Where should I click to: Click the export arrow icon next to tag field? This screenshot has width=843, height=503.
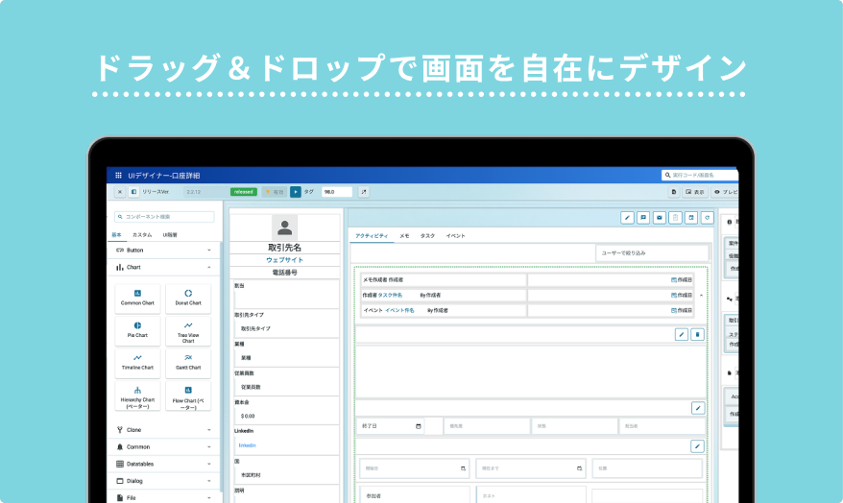tap(364, 192)
